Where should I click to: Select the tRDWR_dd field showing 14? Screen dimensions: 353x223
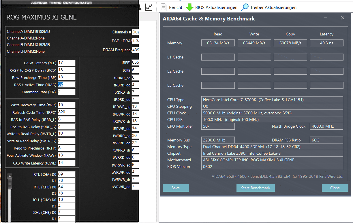coord(135,128)
